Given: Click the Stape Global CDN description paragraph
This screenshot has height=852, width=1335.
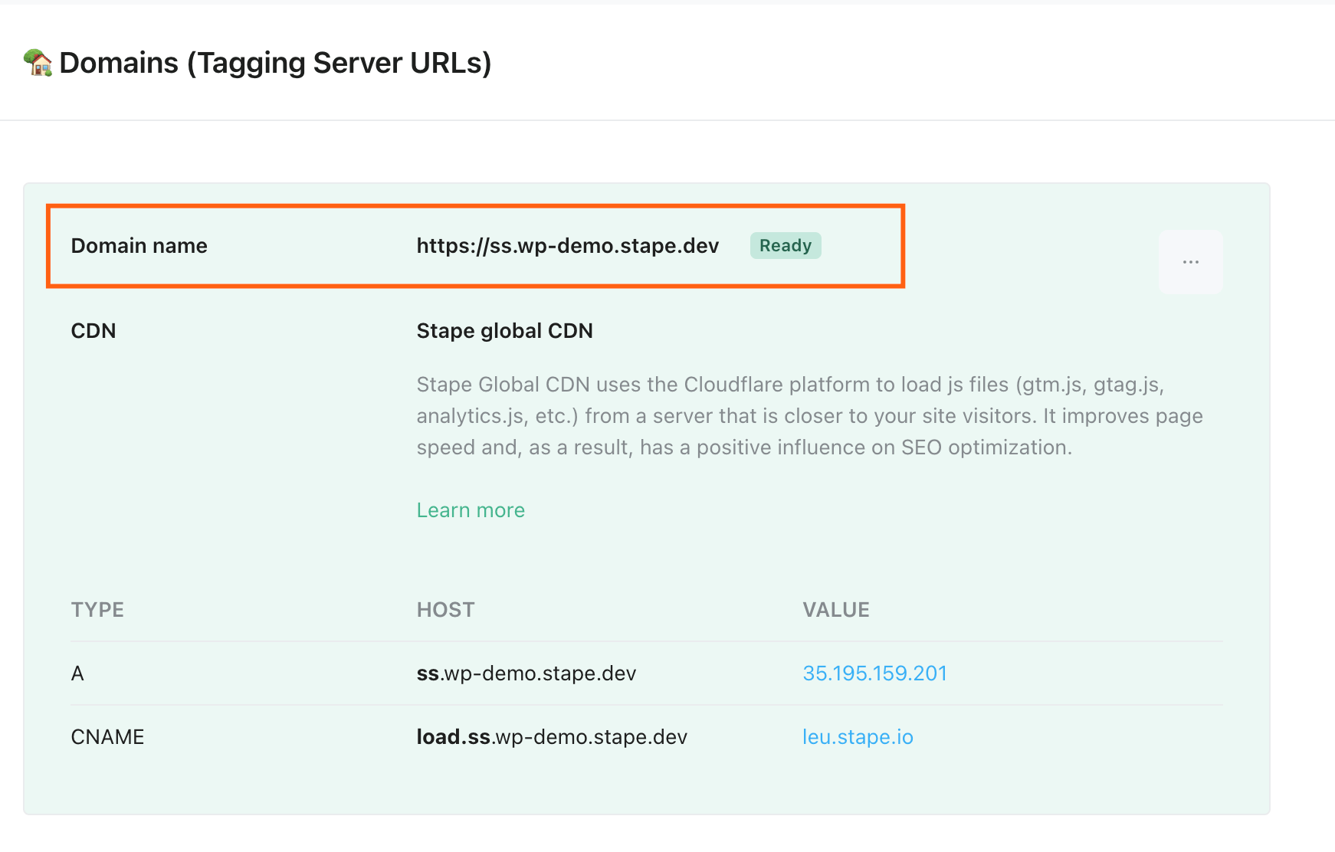Looking at the screenshot, I should tap(809, 416).
